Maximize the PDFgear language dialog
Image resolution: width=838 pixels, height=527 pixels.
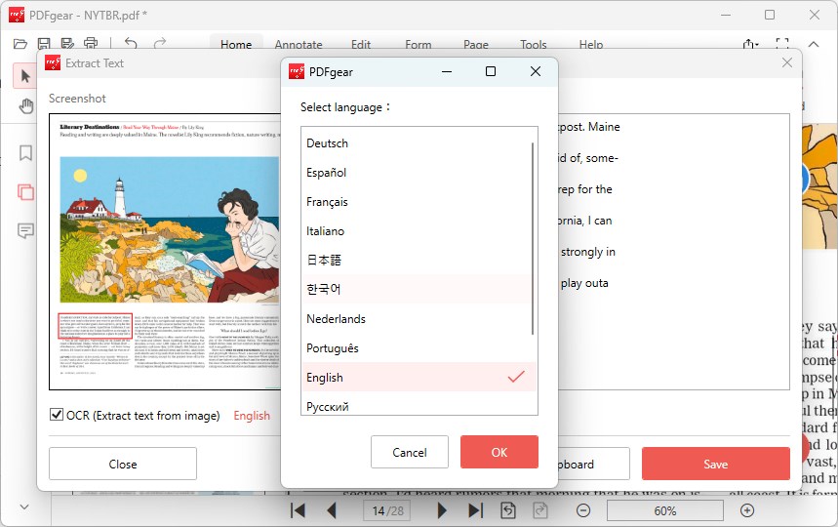pos(491,71)
